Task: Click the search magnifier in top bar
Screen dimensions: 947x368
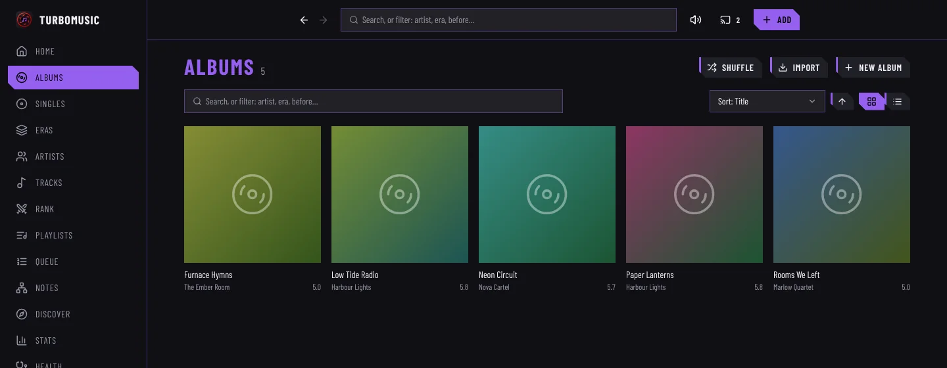Action: tap(353, 20)
